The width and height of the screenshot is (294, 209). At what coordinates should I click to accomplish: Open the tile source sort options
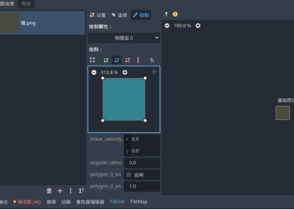[81, 191]
